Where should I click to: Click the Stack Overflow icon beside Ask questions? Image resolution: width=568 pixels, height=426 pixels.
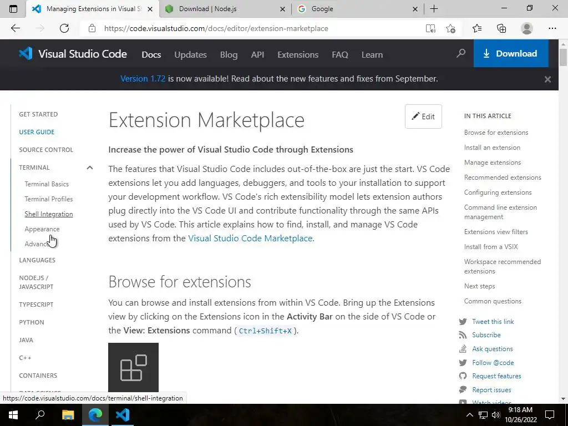click(x=463, y=349)
